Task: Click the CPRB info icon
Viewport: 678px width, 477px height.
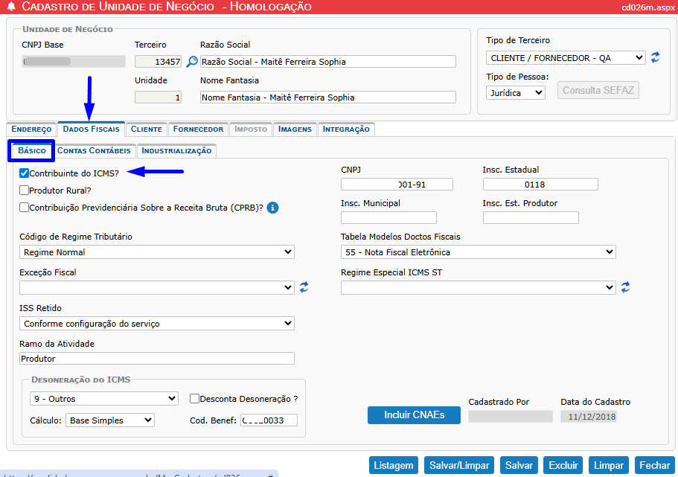Action: (272, 208)
